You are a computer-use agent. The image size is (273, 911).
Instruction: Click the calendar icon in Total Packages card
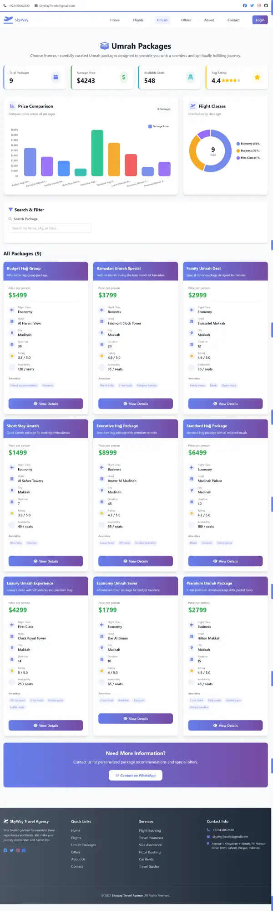point(56,77)
